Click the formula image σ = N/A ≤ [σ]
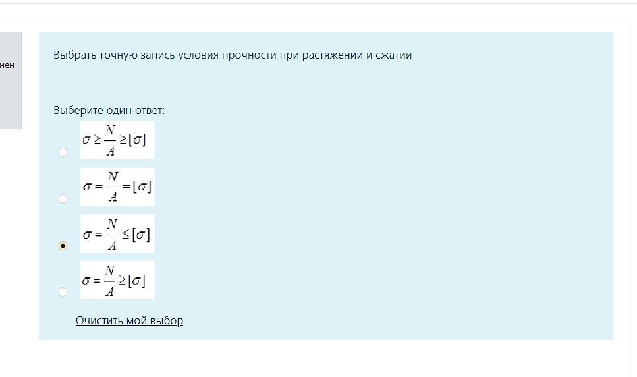 click(117, 233)
